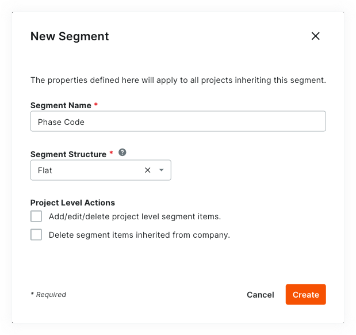This screenshot has height=335, width=356.
Task: Expand the Segment Structure dropdown arrow
Action: point(162,170)
